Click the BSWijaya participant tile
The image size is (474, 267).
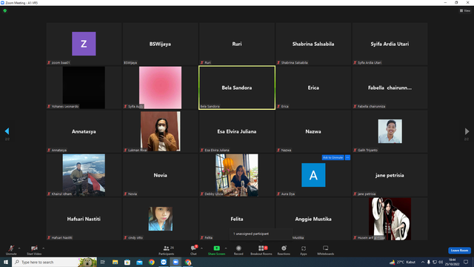[x=160, y=44]
